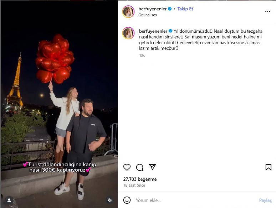Open berfuyenenler username in post header
Screen dimensions: 276x208
(152, 9)
